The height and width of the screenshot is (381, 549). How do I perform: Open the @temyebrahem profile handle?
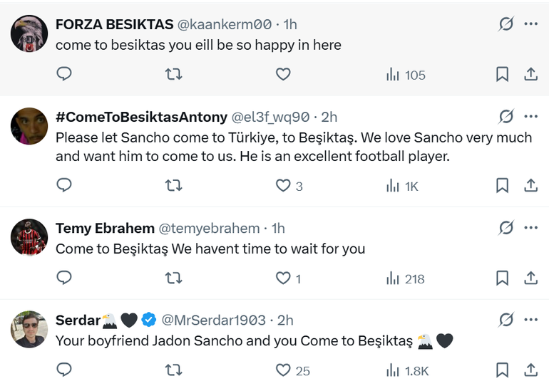208,228
